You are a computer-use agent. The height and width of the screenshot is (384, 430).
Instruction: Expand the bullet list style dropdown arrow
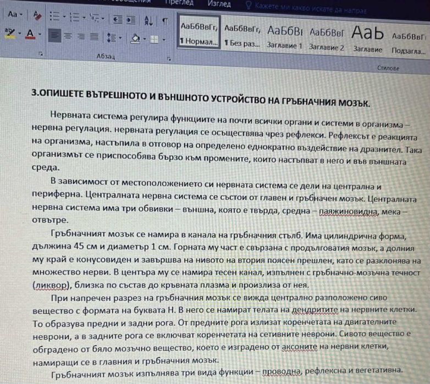(x=64, y=16)
